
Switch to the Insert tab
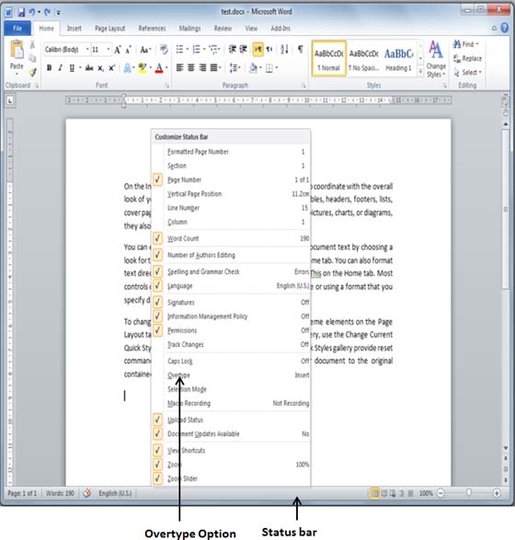74,29
